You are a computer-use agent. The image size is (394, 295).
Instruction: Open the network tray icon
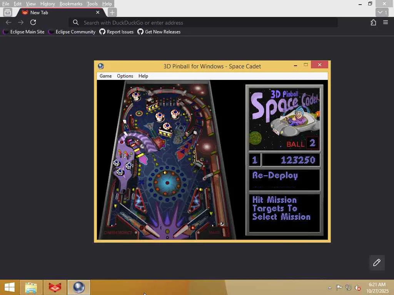coord(348,287)
